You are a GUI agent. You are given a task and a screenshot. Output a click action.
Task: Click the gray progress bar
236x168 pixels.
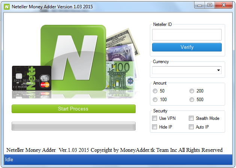[73, 126]
